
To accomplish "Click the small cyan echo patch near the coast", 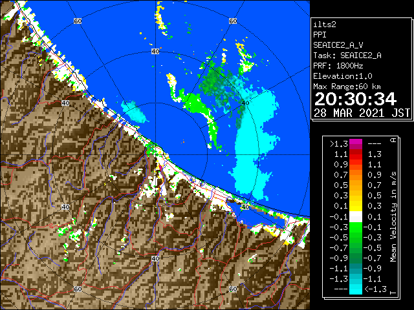I will [134, 112].
